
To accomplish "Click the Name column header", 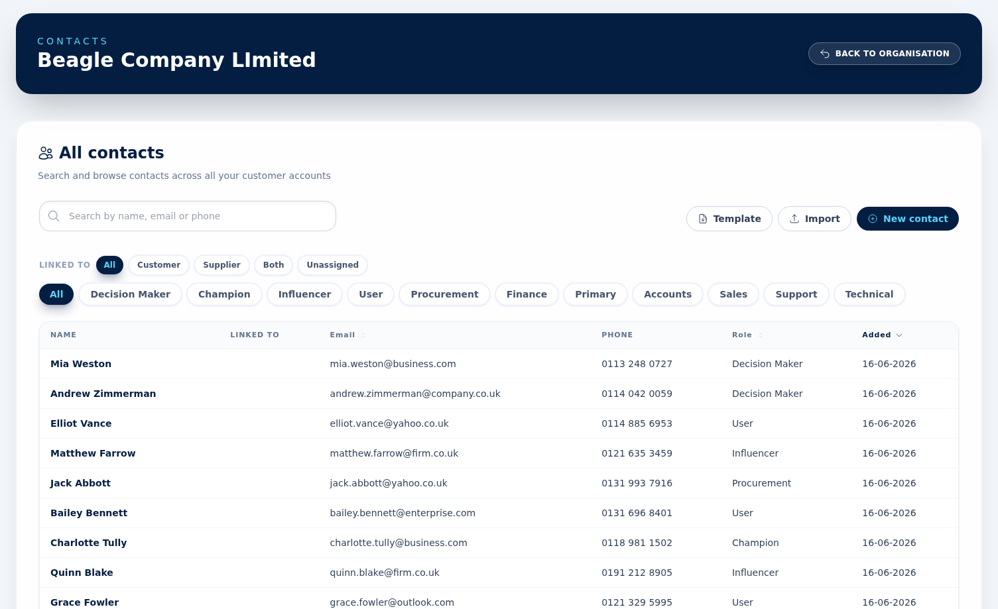I will coord(63,335).
